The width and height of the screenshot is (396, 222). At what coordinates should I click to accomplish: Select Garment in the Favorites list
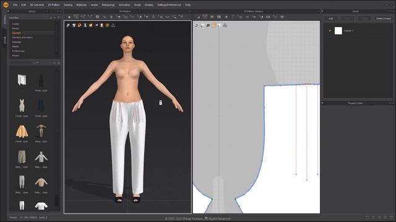[17, 33]
